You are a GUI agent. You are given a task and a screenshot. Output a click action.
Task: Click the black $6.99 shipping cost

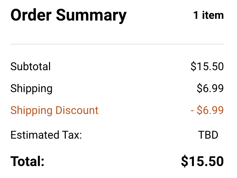(210, 89)
